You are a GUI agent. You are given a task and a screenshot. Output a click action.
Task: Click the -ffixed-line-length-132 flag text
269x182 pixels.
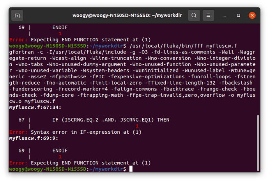[180, 83]
